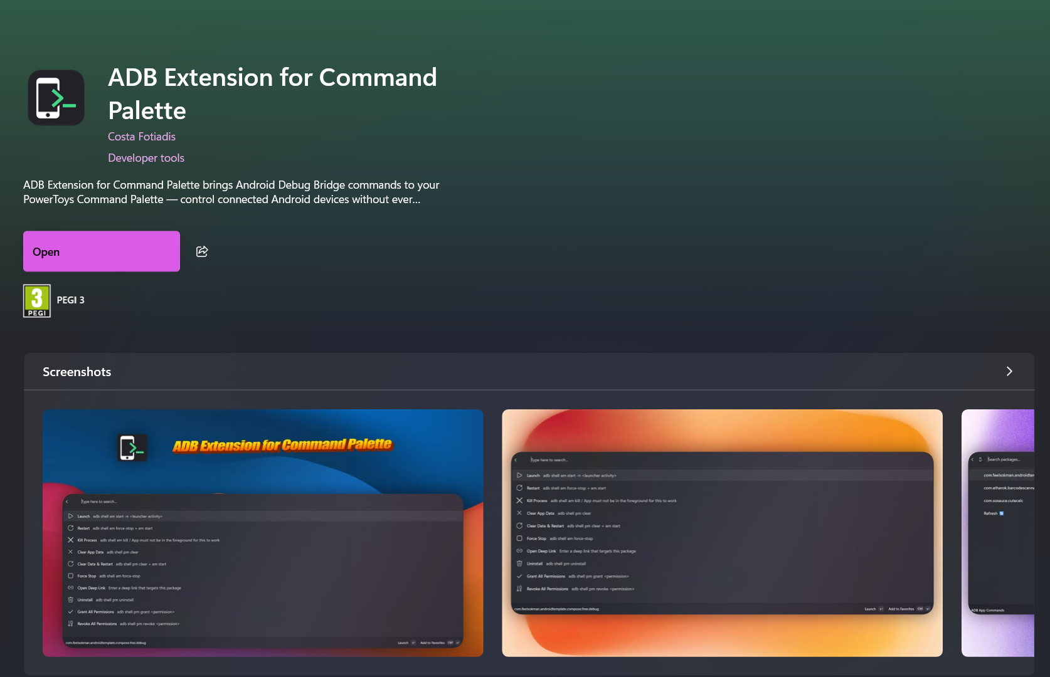Visit publisher Costa Fotiadis page
The image size is (1050, 677).
tap(142, 137)
